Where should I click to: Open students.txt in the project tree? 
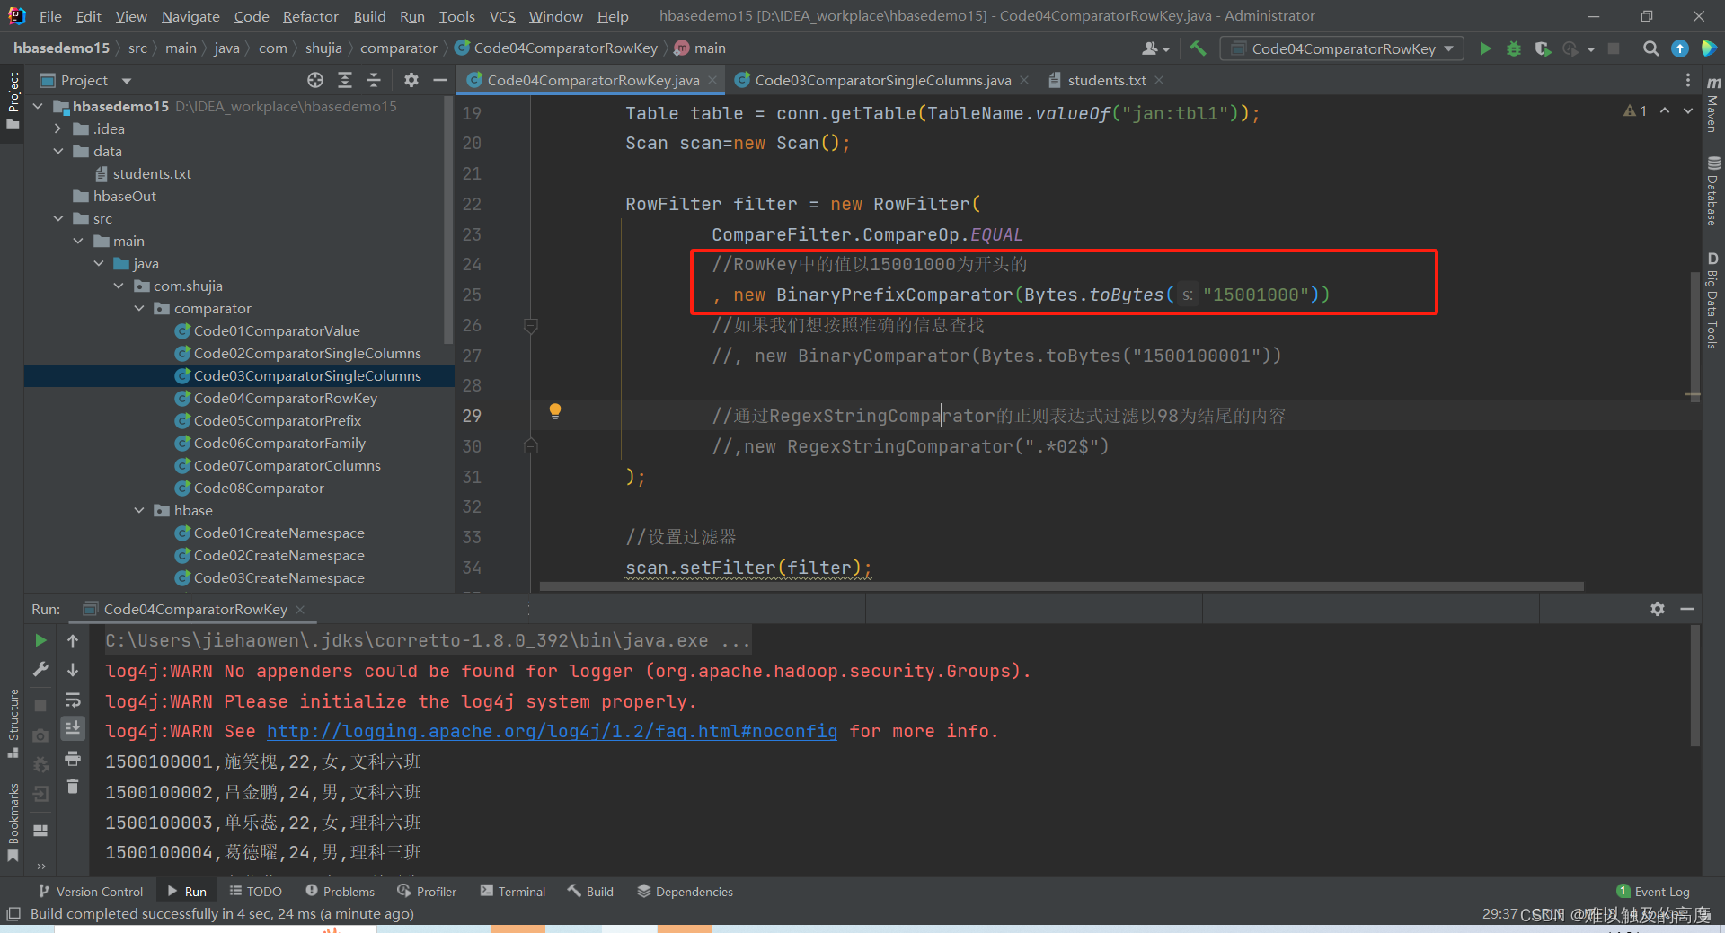(x=152, y=173)
